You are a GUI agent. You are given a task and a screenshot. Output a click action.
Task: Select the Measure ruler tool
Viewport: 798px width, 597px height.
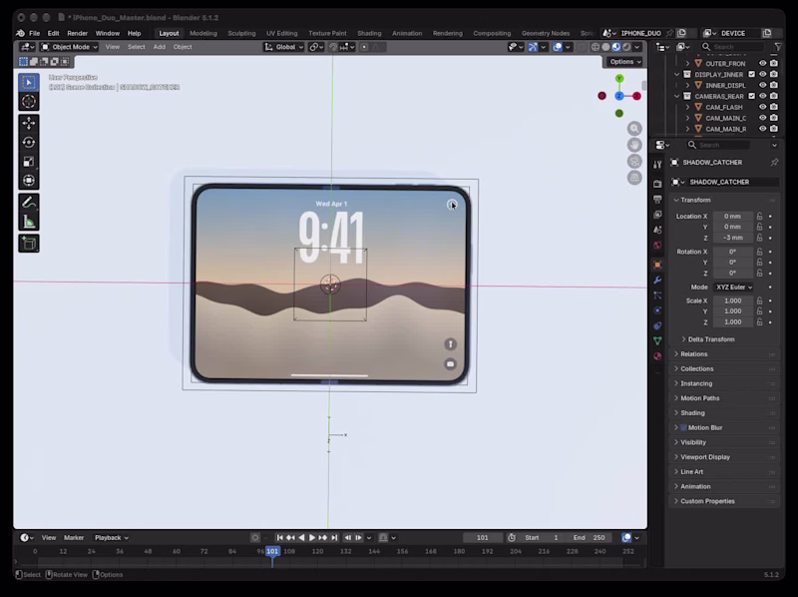tap(29, 222)
